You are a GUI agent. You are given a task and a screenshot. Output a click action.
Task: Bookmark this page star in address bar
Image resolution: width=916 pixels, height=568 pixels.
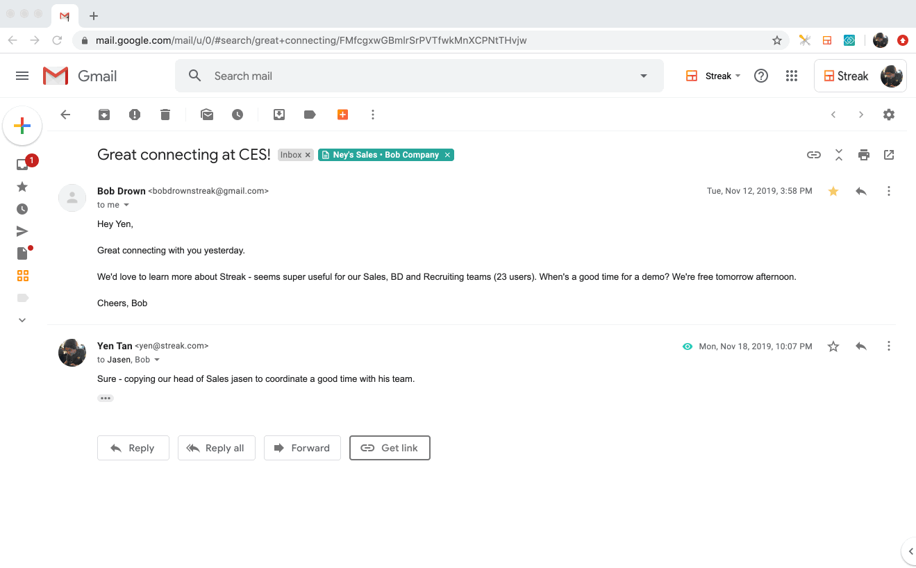(x=777, y=40)
